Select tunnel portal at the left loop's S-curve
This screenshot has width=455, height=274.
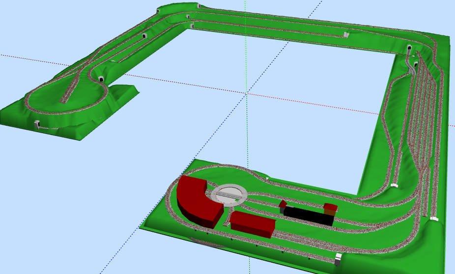tap(101, 79)
